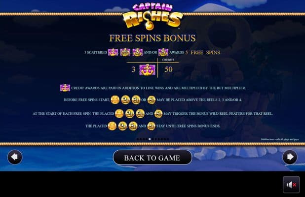
Task: Select the active white page indicator dot
Action: (150, 139)
